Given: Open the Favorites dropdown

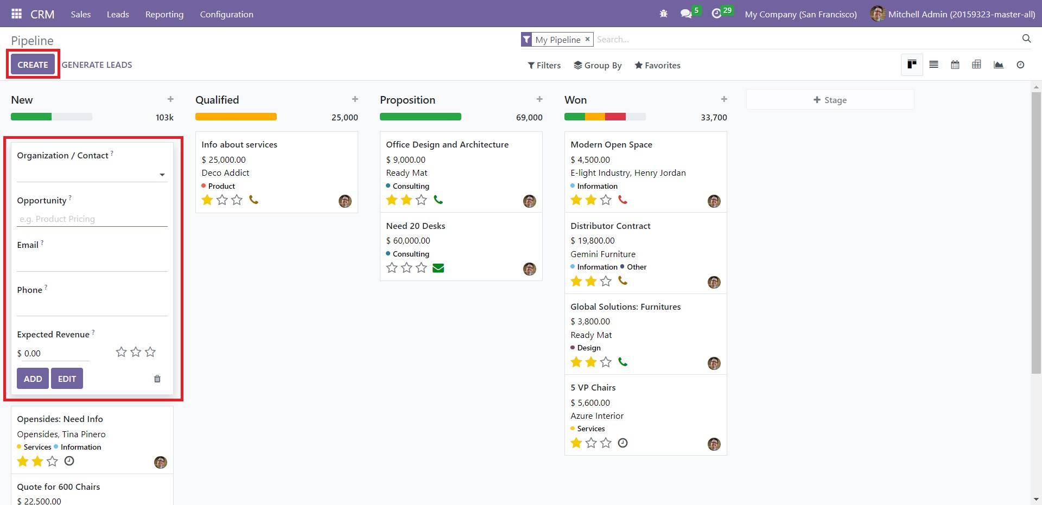Looking at the screenshot, I should 657,65.
